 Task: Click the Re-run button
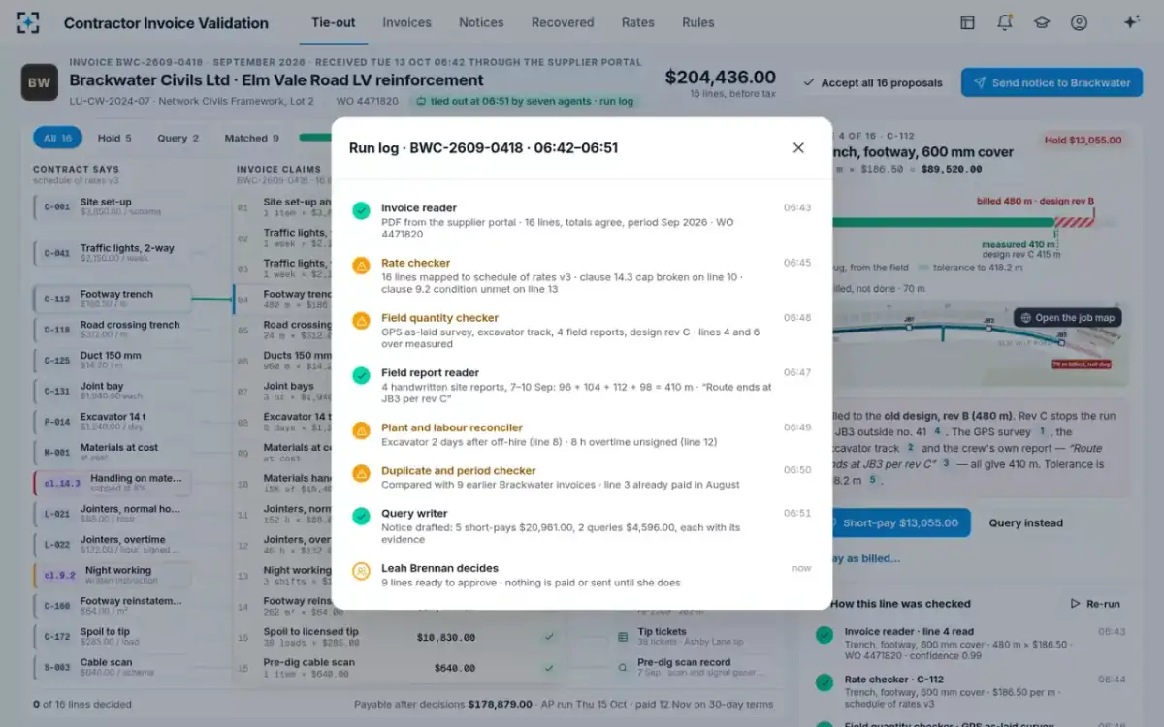coord(1095,604)
